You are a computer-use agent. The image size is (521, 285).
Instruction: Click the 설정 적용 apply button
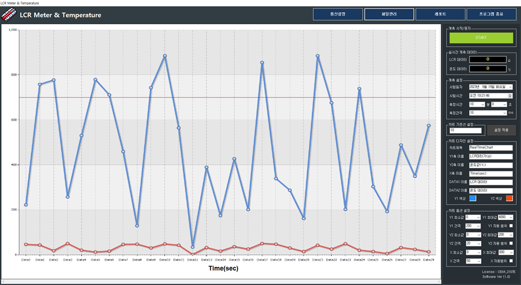click(501, 130)
